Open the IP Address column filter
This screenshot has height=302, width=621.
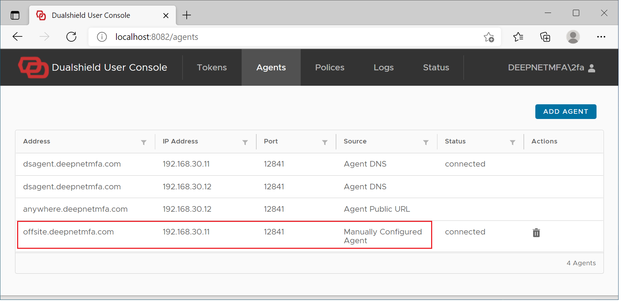[x=246, y=143]
